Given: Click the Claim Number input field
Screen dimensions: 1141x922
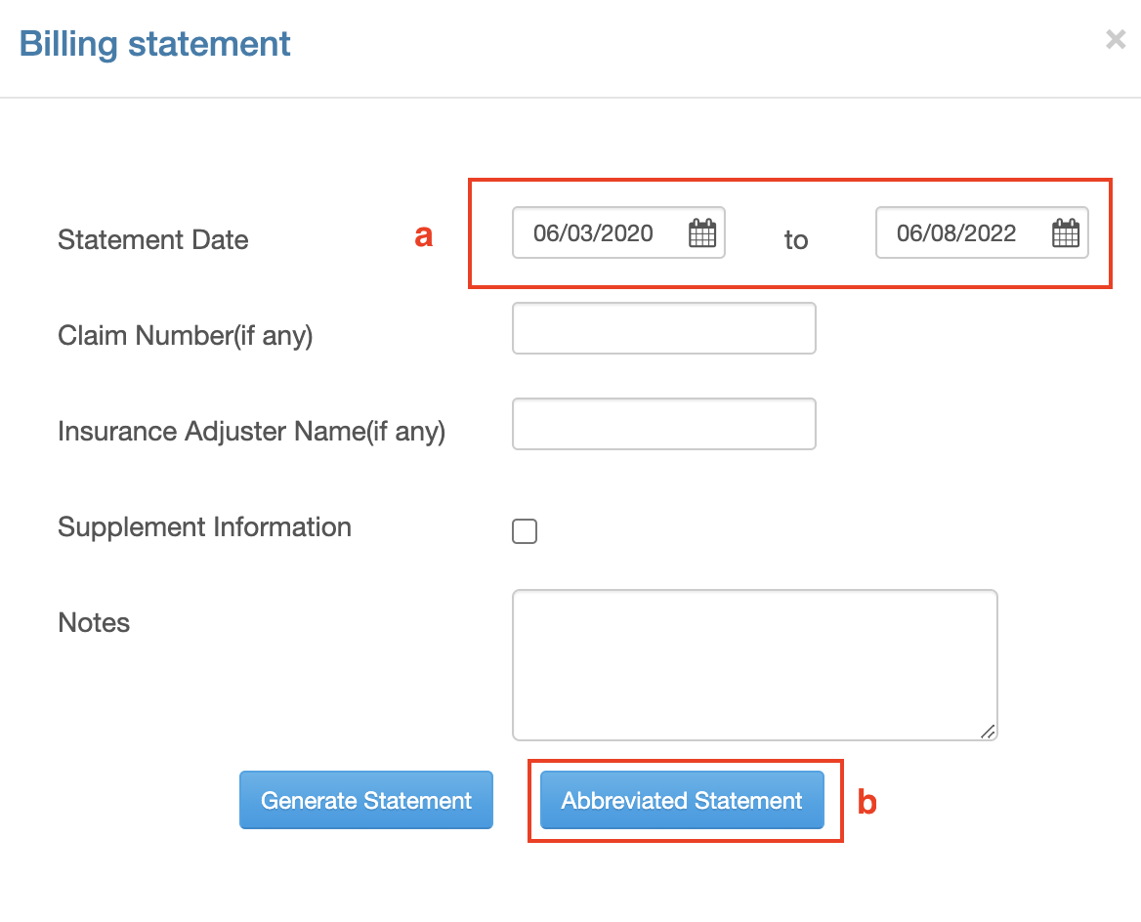Looking at the screenshot, I should pyautogui.click(x=663, y=328).
